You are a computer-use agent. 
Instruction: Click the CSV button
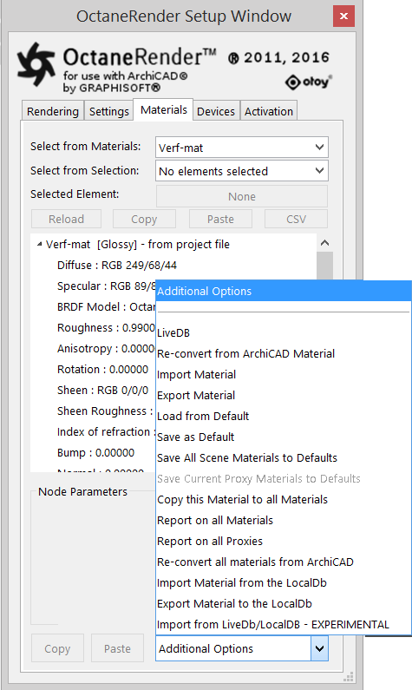296,219
